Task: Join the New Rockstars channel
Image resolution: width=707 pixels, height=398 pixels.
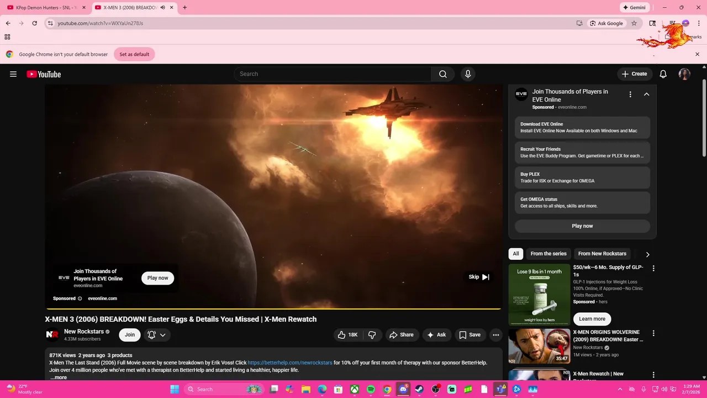Action: pos(130,335)
